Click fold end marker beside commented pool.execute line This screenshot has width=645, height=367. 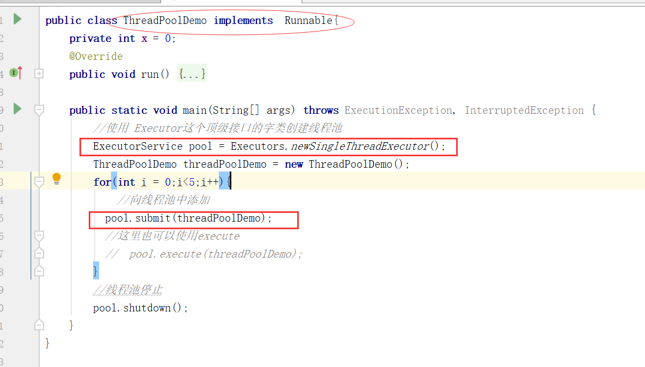39,253
